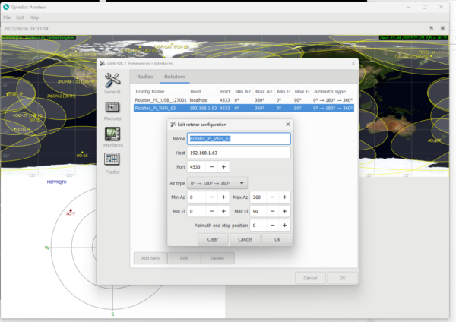Click Ok in Edit rotator configuration dialog
Image resolution: width=456 pixels, height=322 pixels.
point(277,239)
